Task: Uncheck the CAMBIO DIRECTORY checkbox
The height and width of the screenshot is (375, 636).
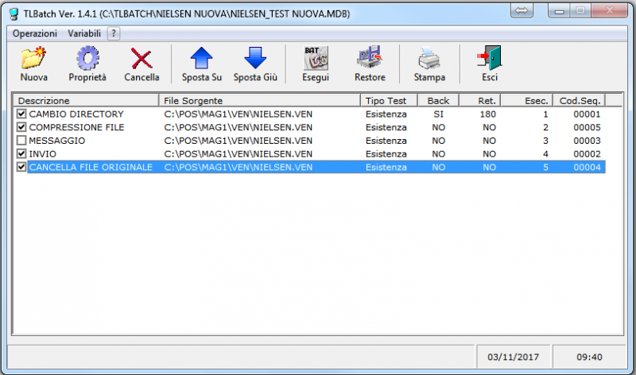Action: point(21,114)
